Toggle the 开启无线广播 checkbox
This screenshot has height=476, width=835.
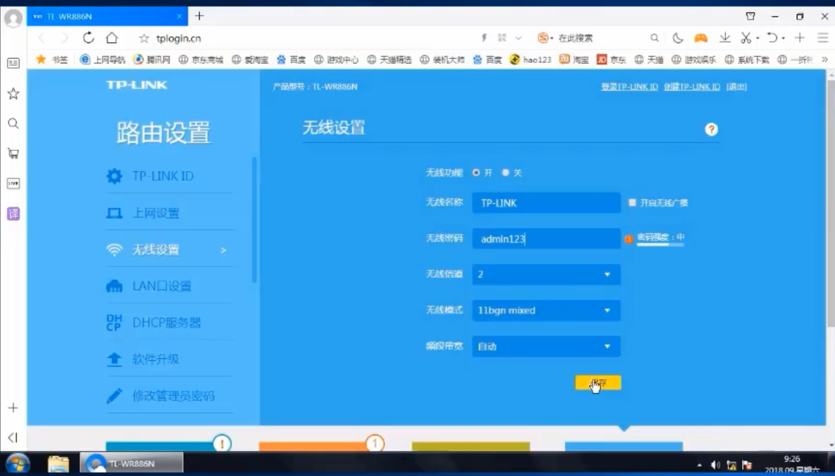click(x=632, y=203)
